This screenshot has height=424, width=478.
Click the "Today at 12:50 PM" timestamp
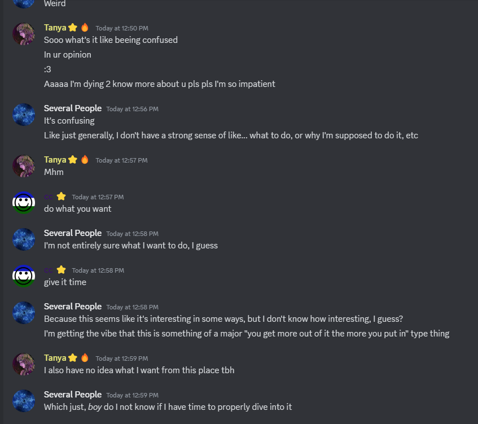click(121, 28)
